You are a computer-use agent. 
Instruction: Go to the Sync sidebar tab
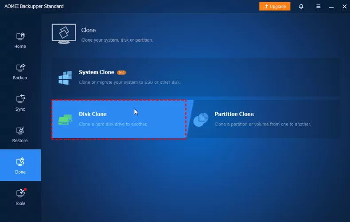[20, 103]
